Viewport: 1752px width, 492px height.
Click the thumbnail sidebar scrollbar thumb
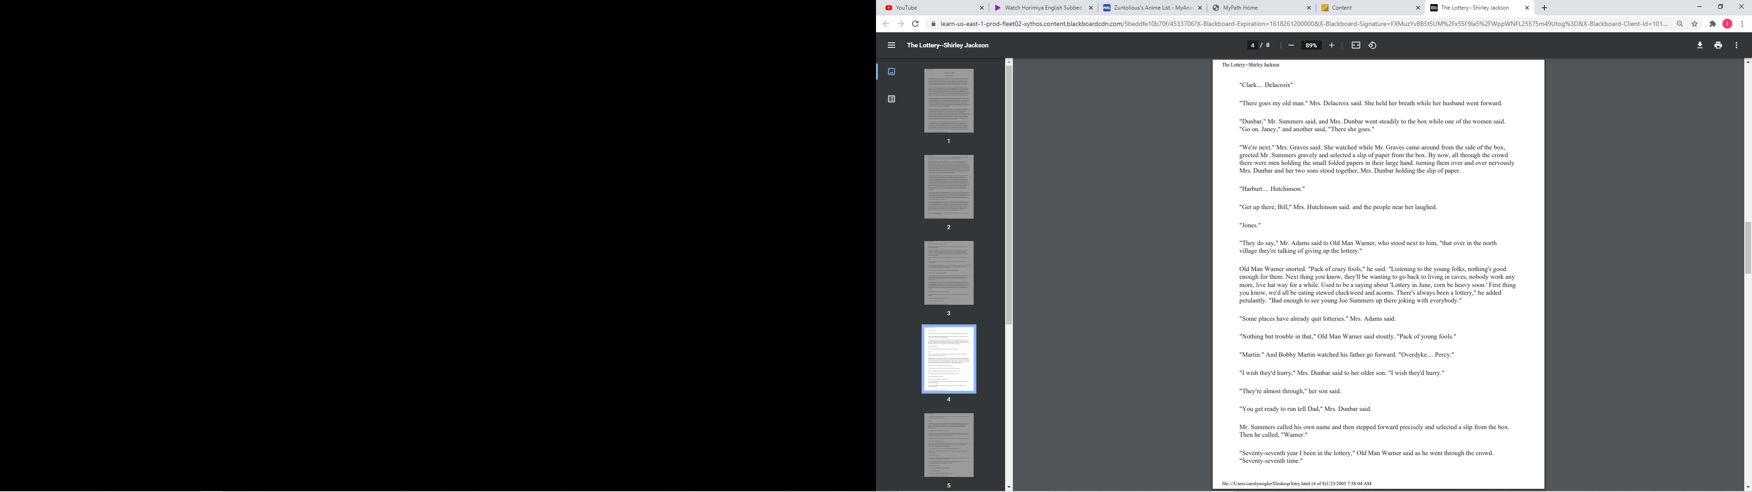click(1009, 195)
